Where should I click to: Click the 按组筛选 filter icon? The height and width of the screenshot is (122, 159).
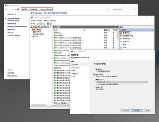coord(121,41)
